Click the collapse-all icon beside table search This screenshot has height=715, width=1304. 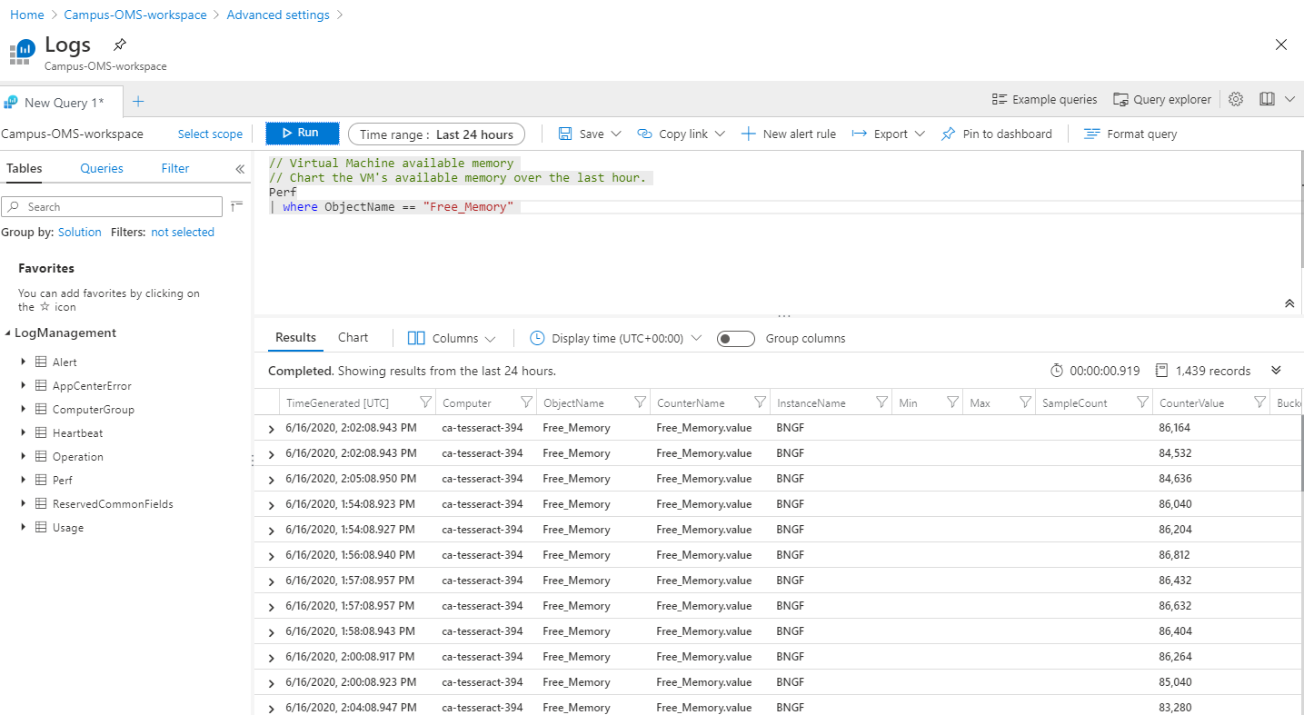click(236, 206)
